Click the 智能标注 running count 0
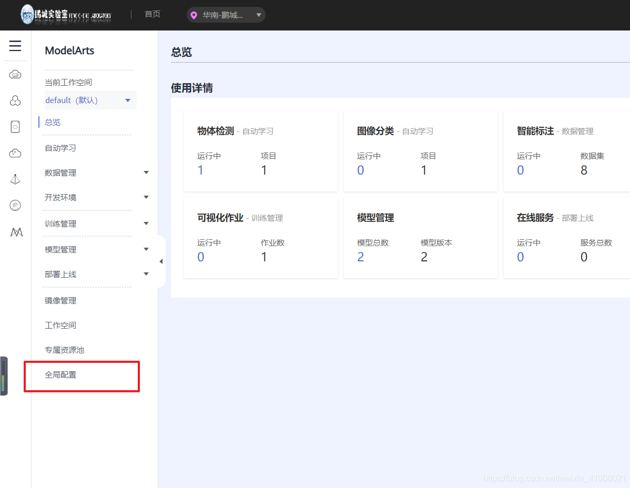 tap(520, 170)
